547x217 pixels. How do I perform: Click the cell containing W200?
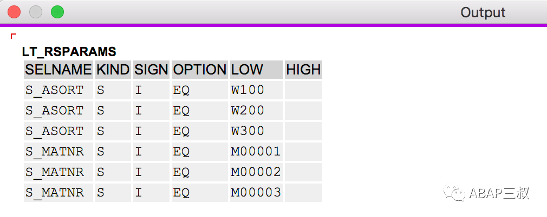point(256,111)
